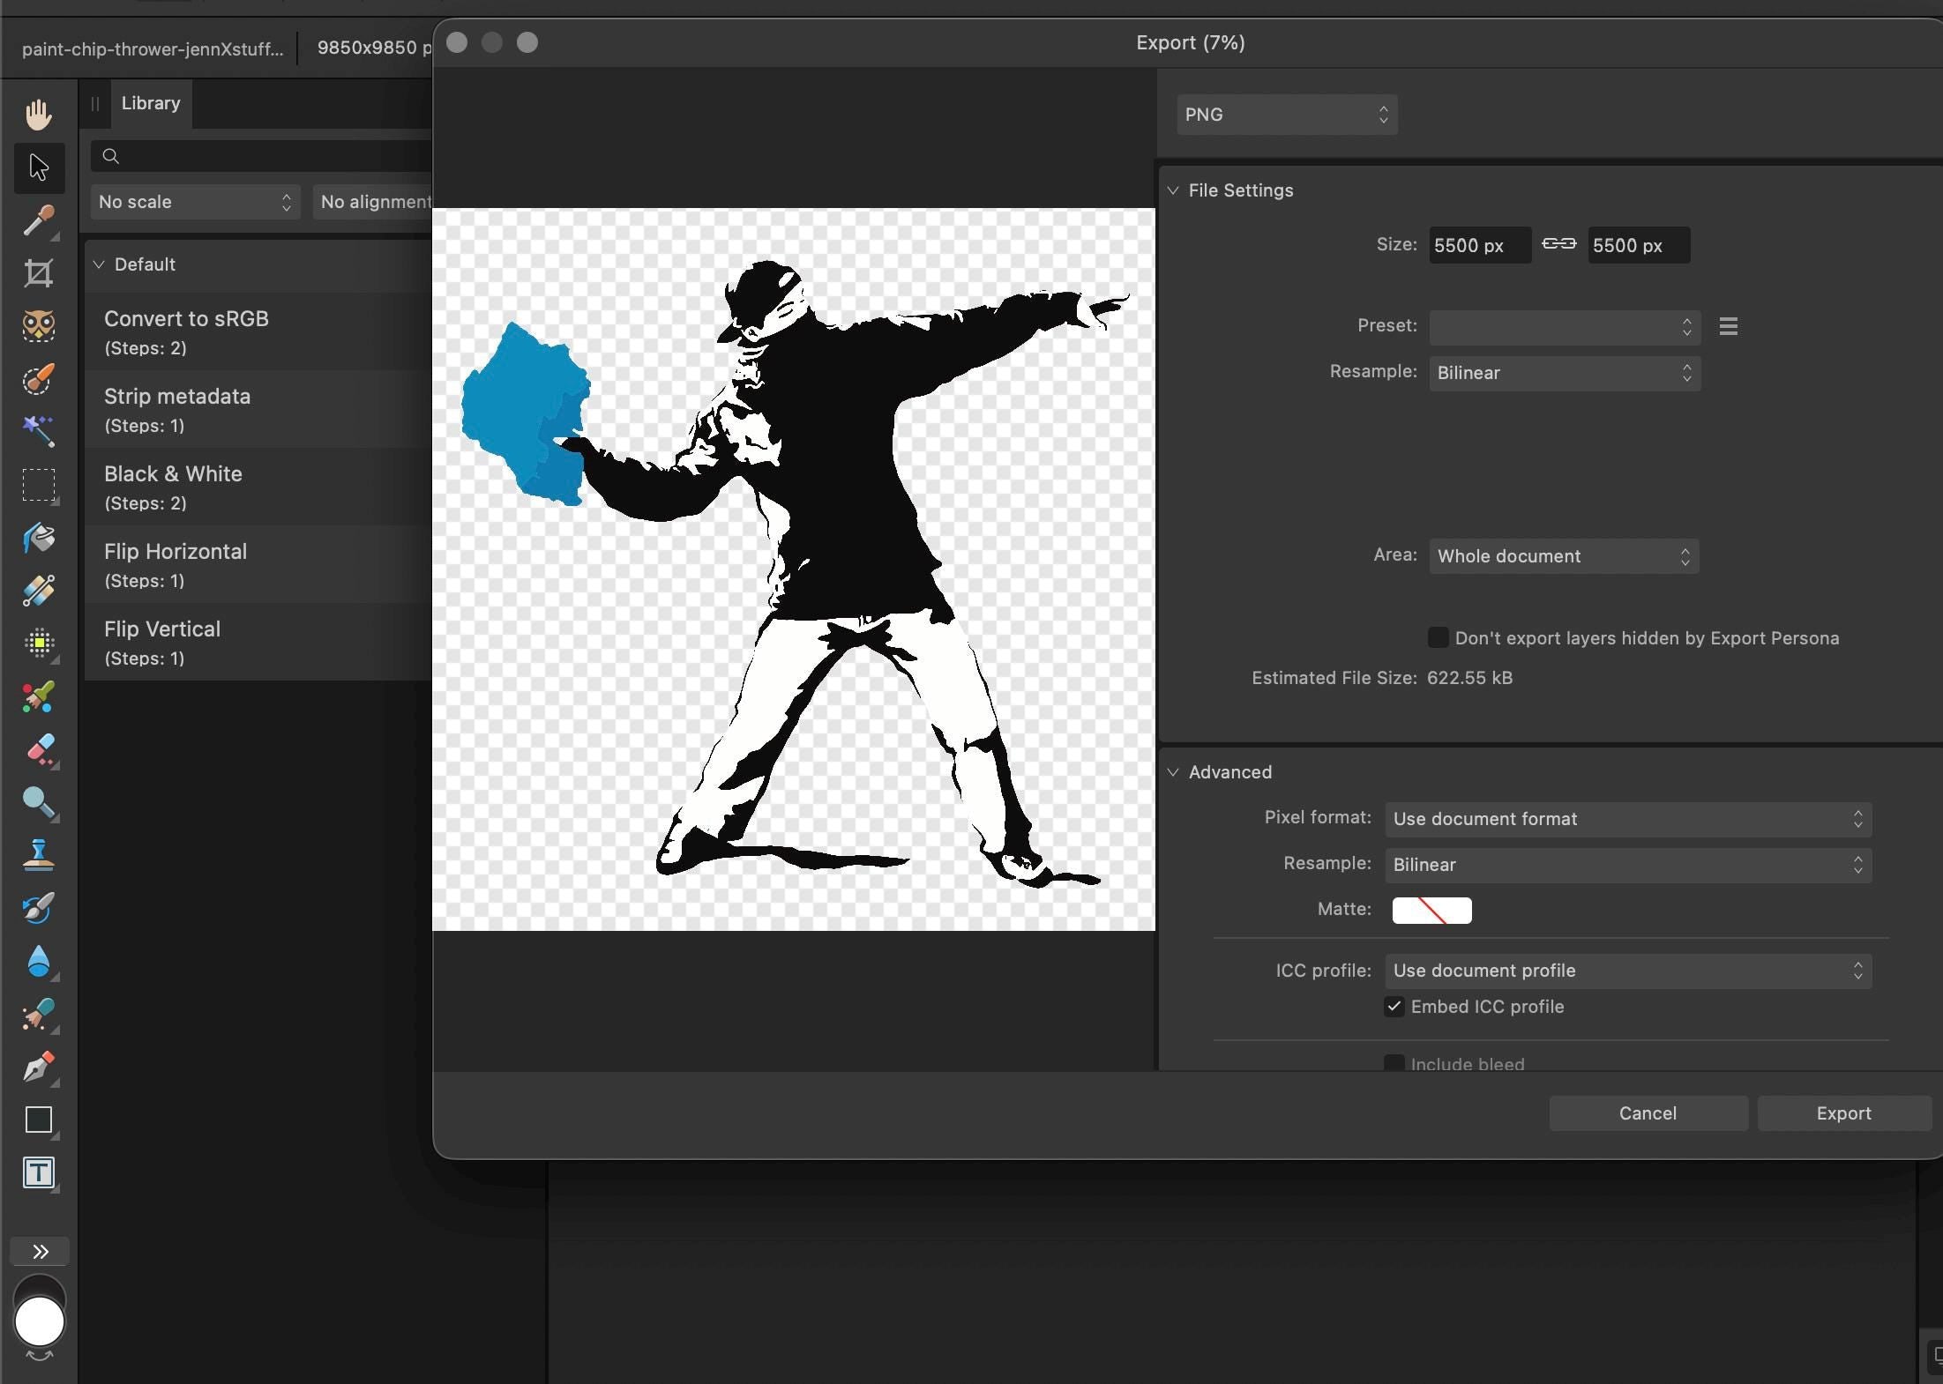Run the Black & White macro
This screenshot has height=1384, width=1943.
coord(258,487)
